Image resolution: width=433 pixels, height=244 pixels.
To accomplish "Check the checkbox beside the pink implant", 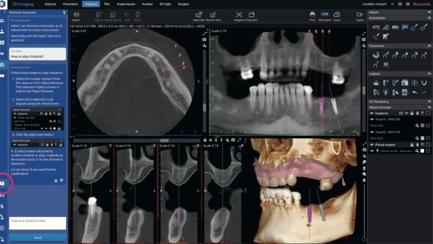I will point(428,126).
